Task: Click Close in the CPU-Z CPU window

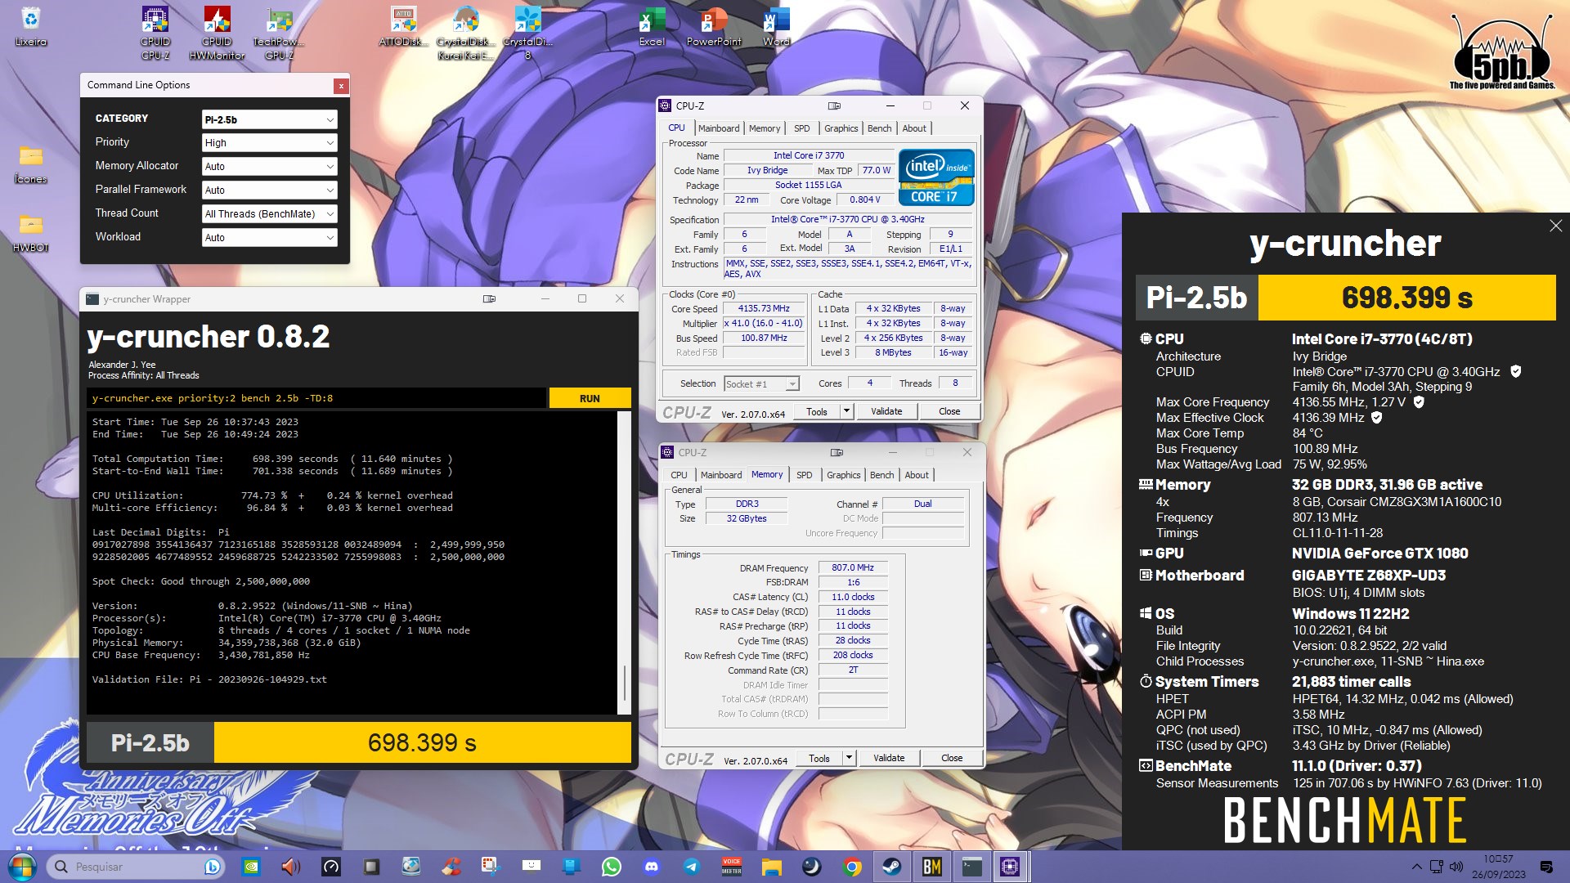Action: point(949,411)
